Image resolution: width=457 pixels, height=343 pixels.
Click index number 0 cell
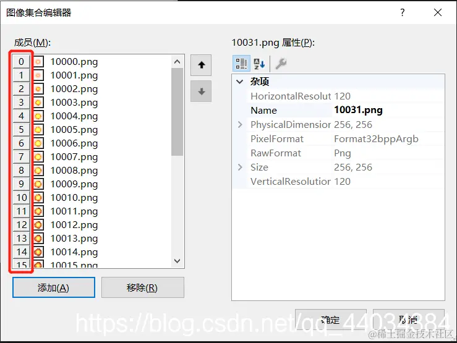pos(21,62)
